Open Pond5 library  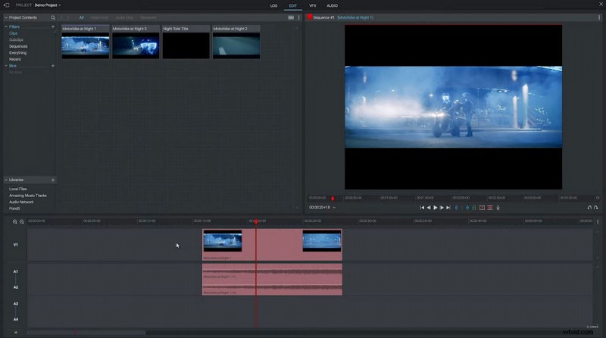tap(14, 209)
